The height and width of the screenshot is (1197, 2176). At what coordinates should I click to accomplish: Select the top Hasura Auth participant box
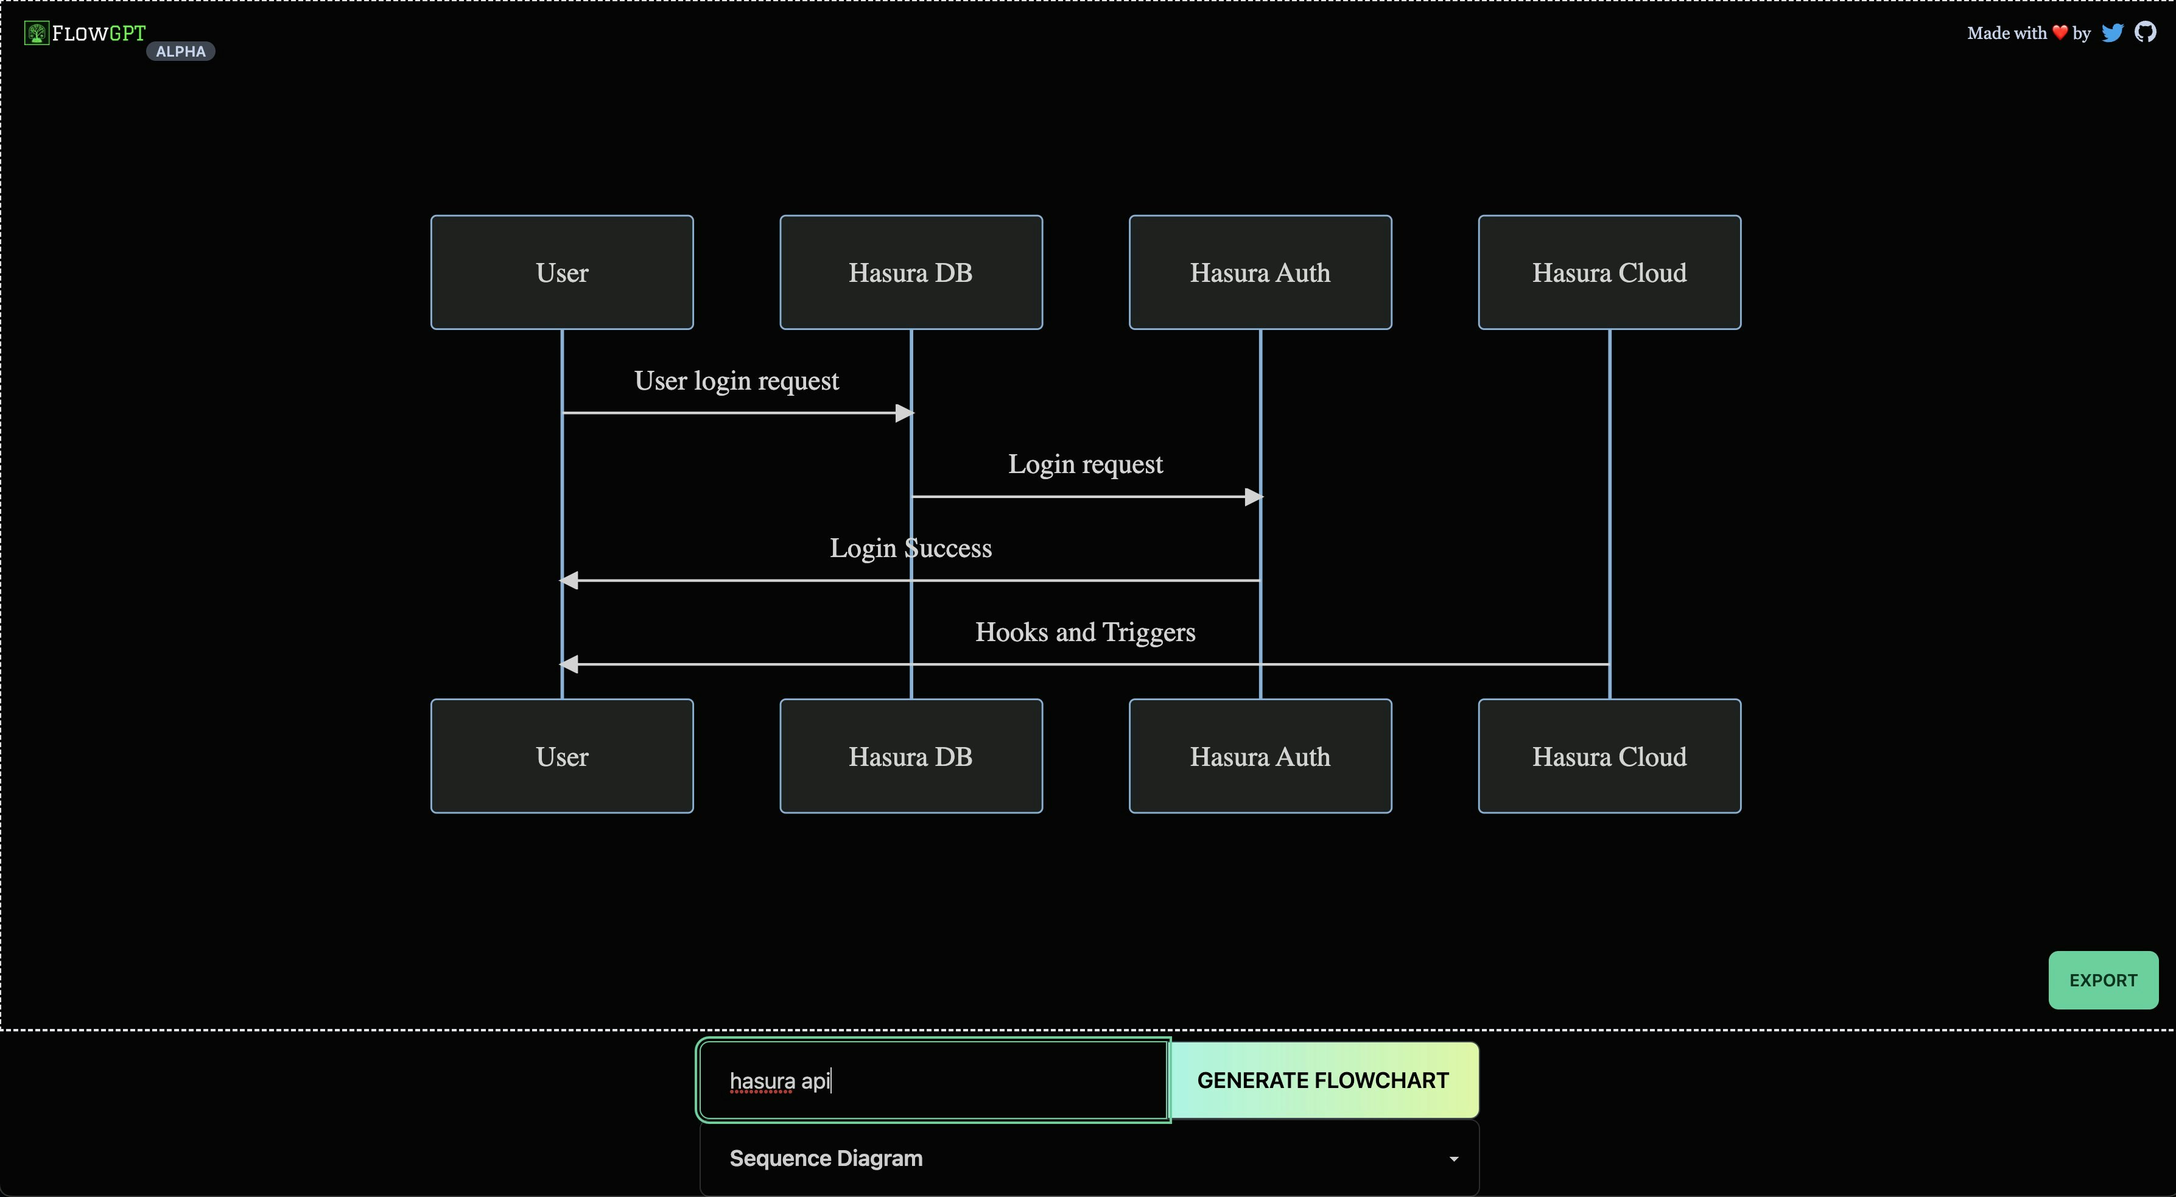[1260, 272]
